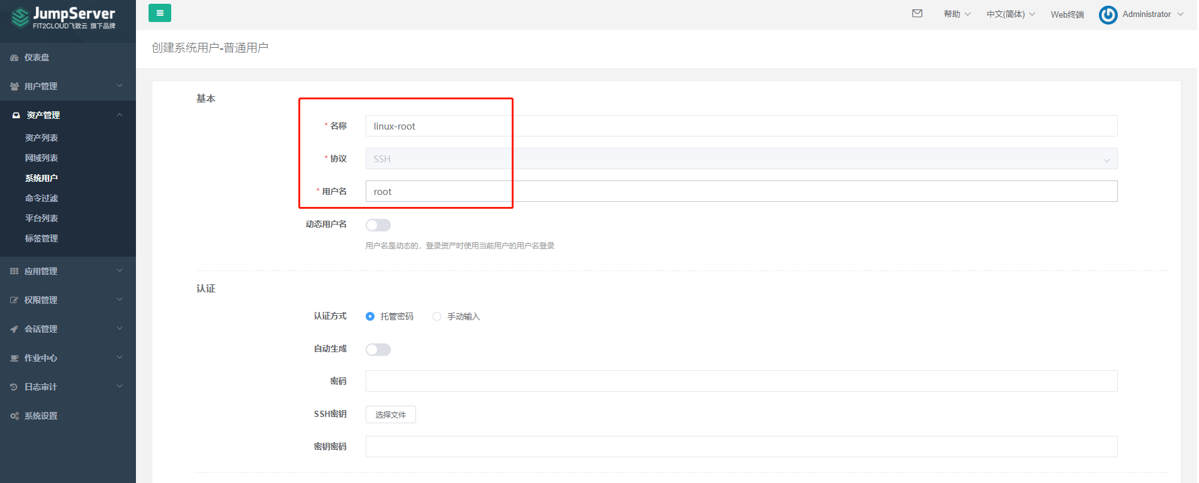Viewport: 1199px width, 483px height.
Task: Click the 名称 field containing linux-root
Action: coord(741,126)
